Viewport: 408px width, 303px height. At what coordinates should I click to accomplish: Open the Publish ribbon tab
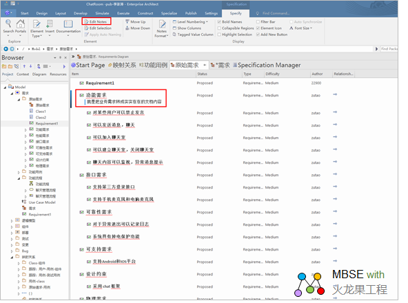click(x=191, y=13)
